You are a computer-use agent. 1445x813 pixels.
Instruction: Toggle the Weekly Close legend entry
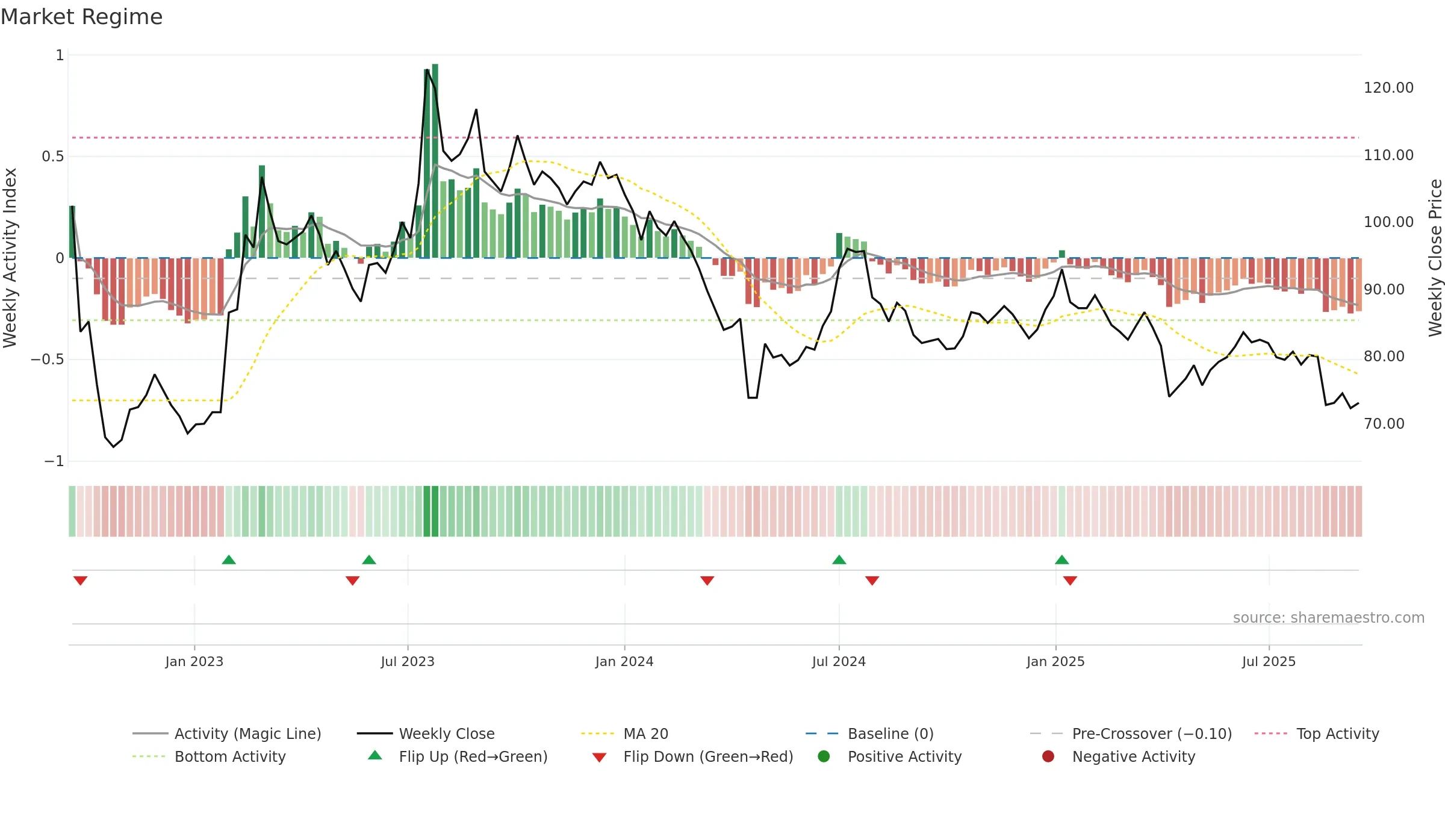pyautogui.click(x=426, y=734)
